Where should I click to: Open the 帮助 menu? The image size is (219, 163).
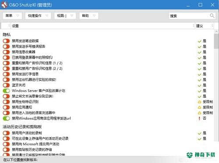coord(89,16)
